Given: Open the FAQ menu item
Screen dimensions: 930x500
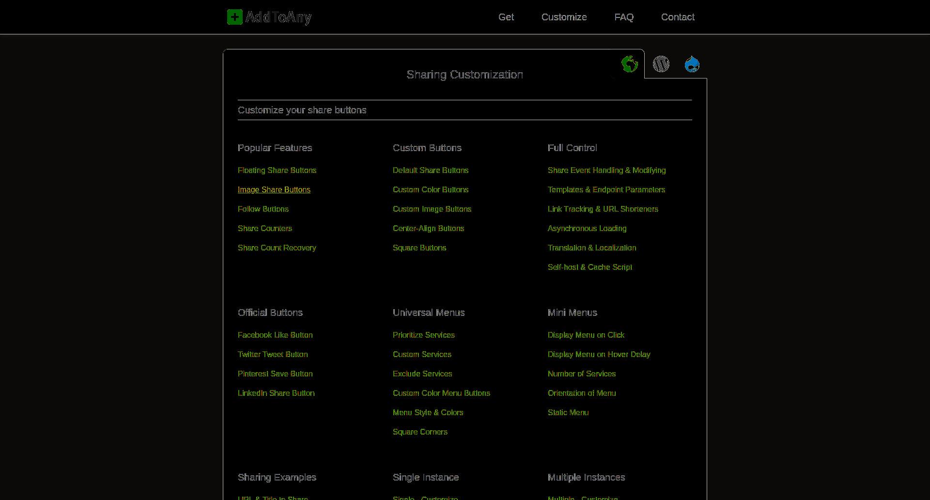Looking at the screenshot, I should [x=624, y=17].
